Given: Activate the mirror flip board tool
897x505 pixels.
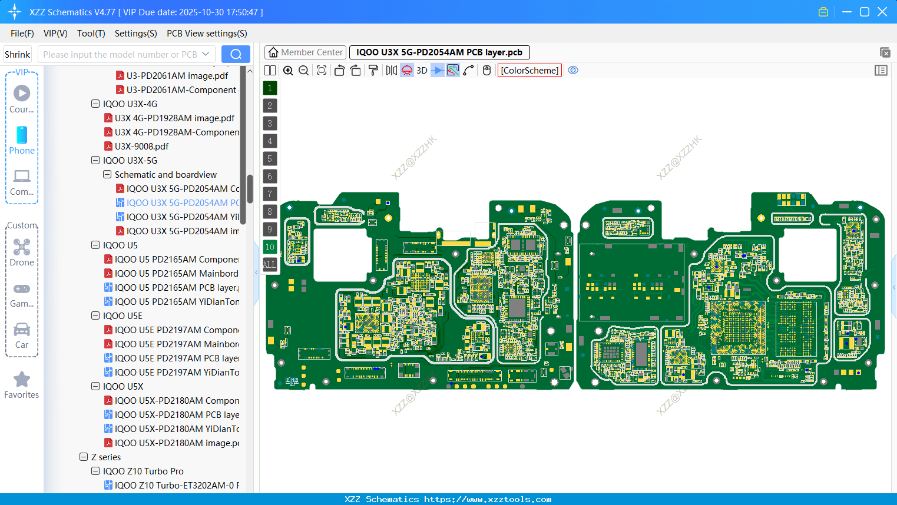Looking at the screenshot, I should click(x=390, y=70).
